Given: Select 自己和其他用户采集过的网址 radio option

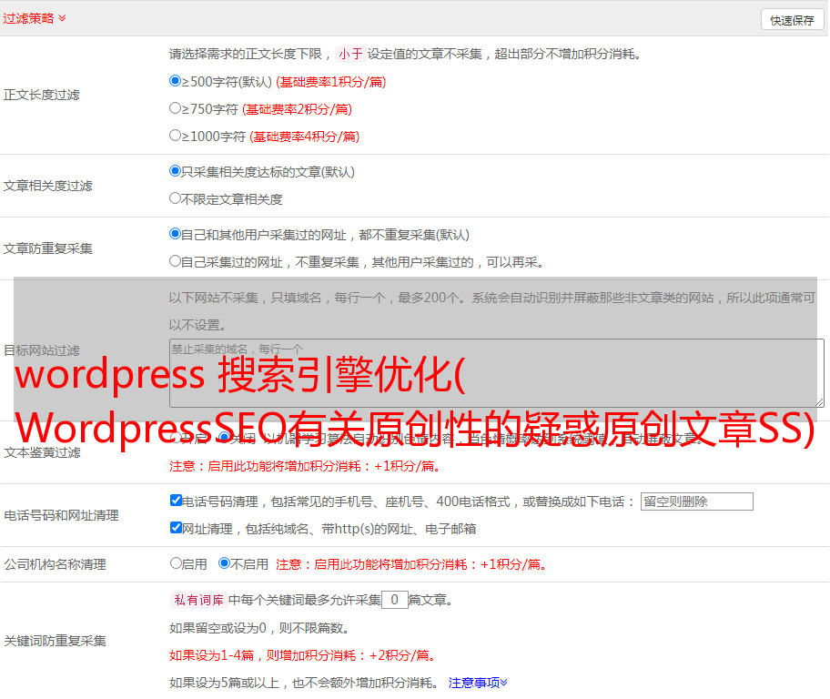Looking at the screenshot, I should pos(176,234).
